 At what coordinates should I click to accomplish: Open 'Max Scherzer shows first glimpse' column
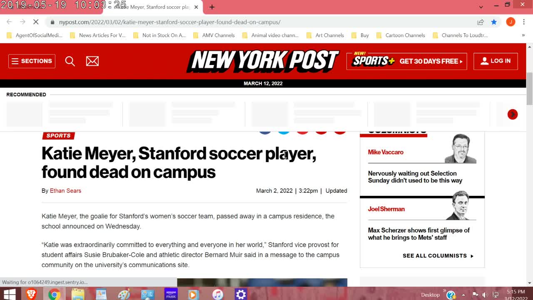click(418, 234)
